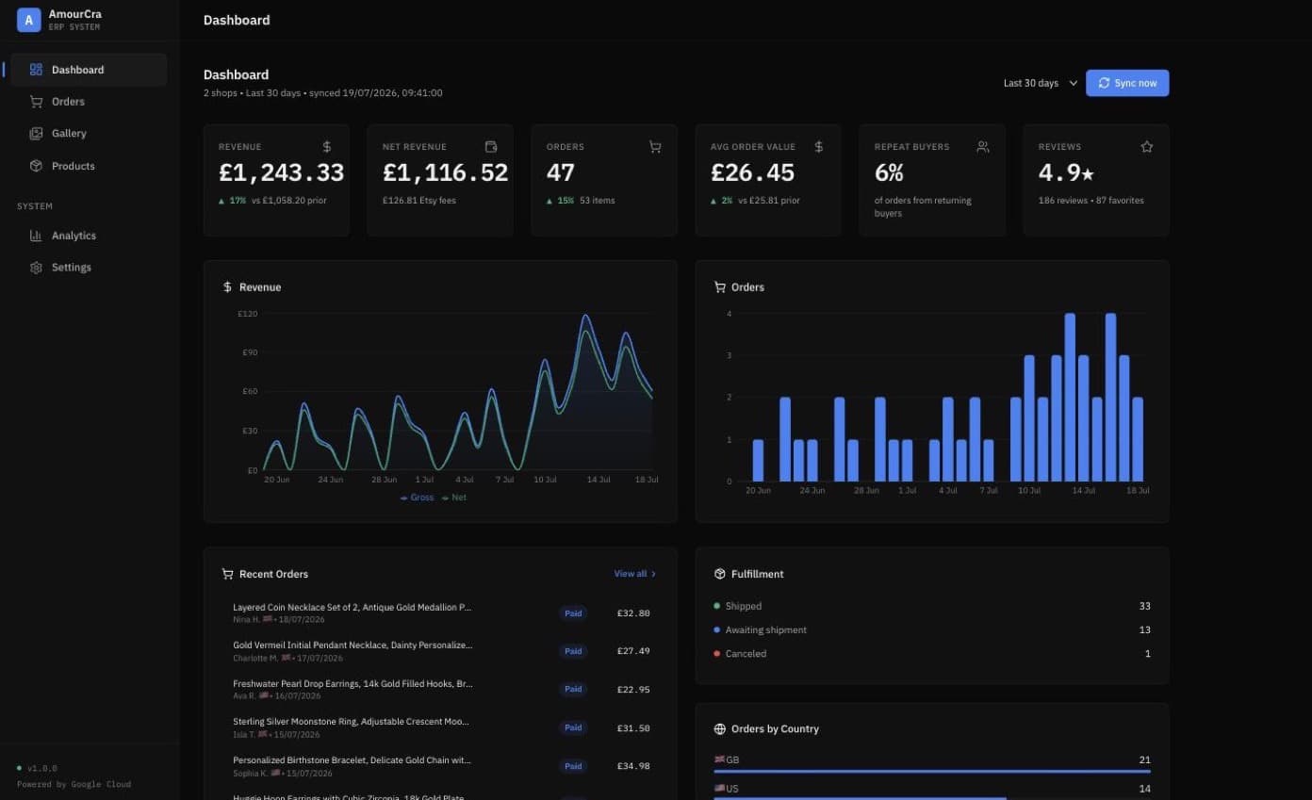Click the v1.0.0 version label
Screen dimensions: 1312x800
(x=41, y=768)
